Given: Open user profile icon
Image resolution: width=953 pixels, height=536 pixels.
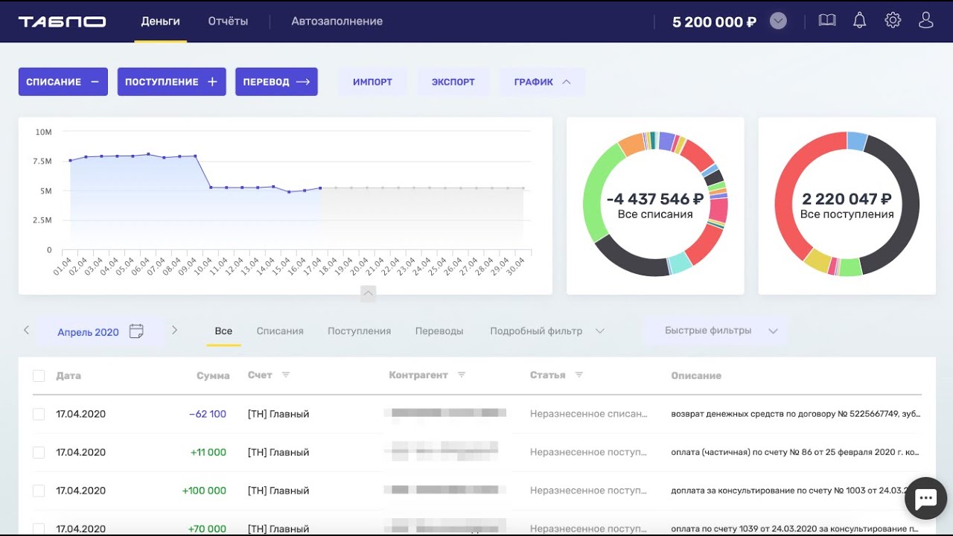Looking at the screenshot, I should pyautogui.click(x=925, y=21).
